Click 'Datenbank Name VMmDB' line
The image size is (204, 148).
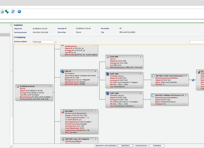click(75, 84)
